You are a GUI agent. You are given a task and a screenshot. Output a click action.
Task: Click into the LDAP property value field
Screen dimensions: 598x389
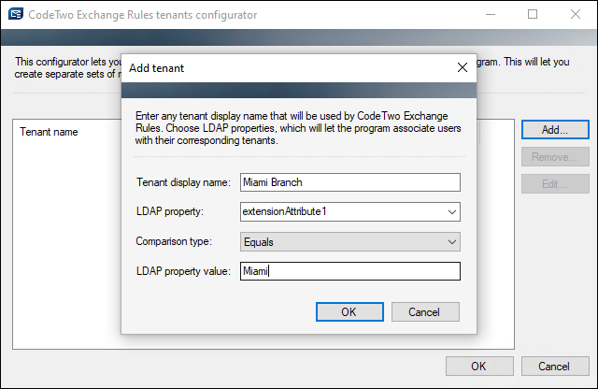click(350, 271)
